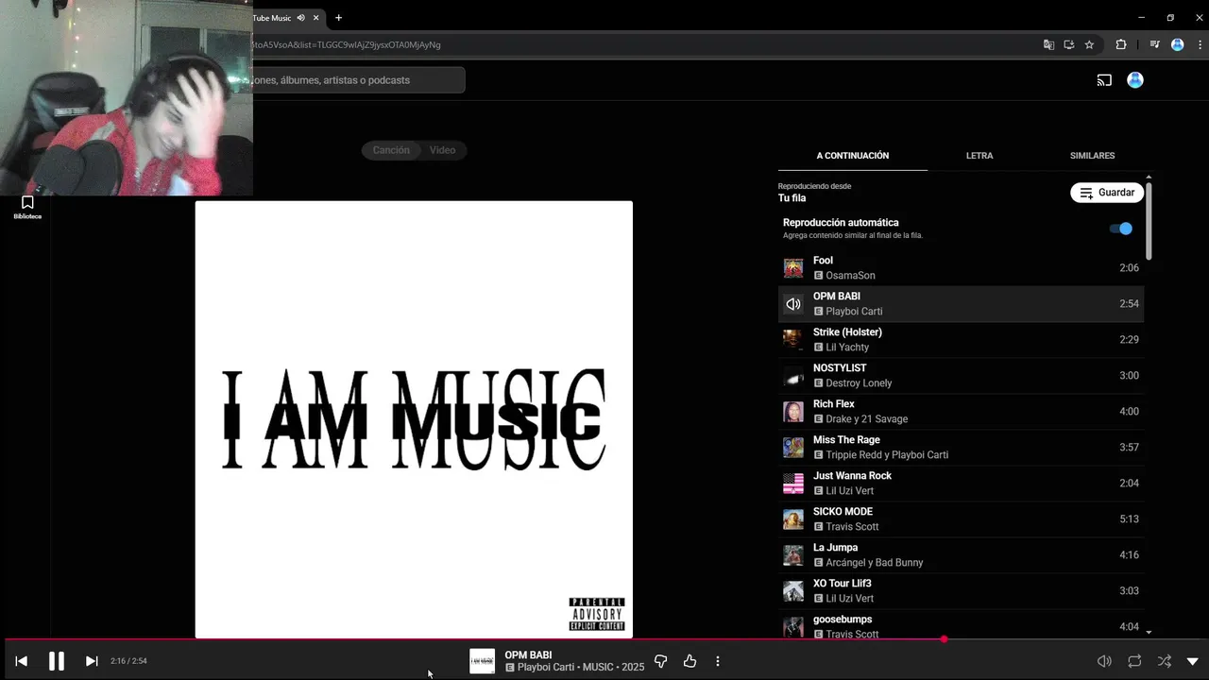Open Lil Yachty artist link under Strike (Holster)
1209x680 pixels.
847,348
